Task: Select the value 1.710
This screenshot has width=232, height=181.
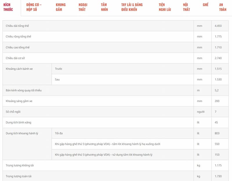Action: pos(218,47)
